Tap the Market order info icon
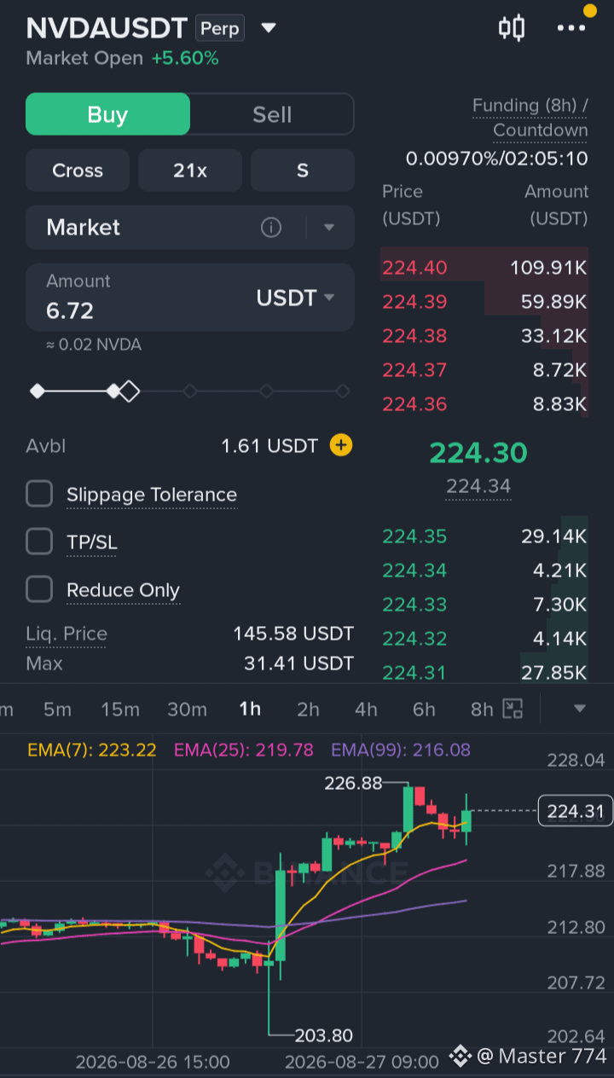Screen dimensions: 614x1078 (271, 228)
